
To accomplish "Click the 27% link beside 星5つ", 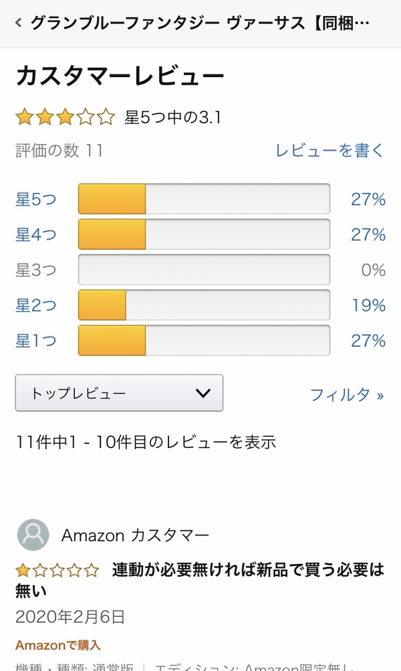I will click(x=368, y=199).
